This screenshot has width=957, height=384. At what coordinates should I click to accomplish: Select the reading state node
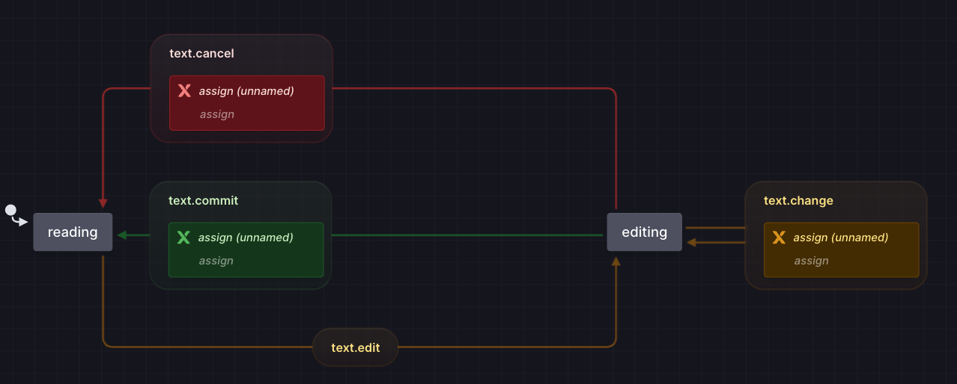coord(73,232)
